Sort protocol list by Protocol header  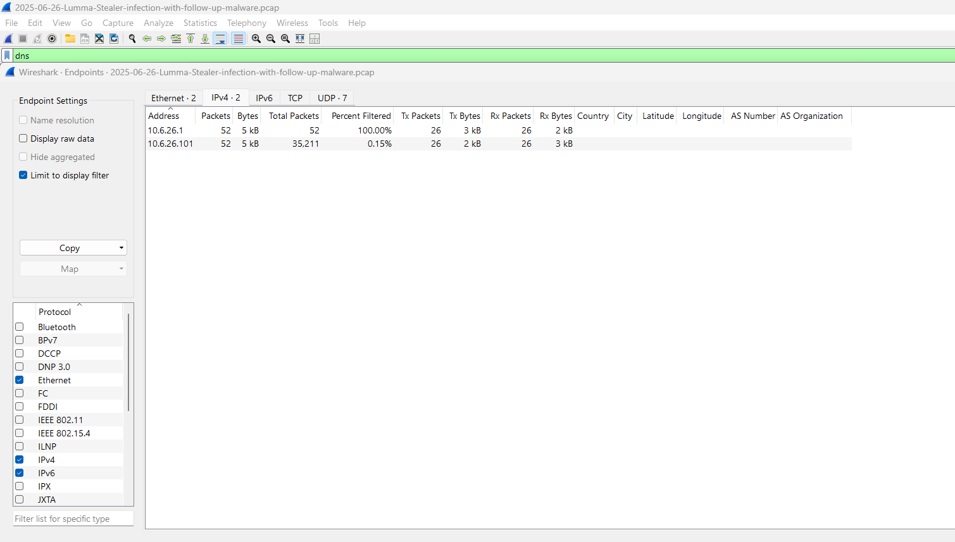tap(79, 312)
